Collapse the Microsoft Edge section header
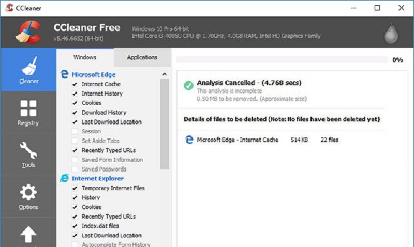The height and width of the screenshot is (247, 414). [94, 74]
